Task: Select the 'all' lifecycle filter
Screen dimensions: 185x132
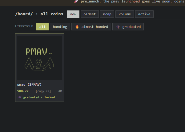Action: click(42, 27)
